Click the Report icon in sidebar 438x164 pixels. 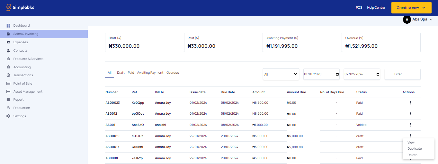point(8,100)
